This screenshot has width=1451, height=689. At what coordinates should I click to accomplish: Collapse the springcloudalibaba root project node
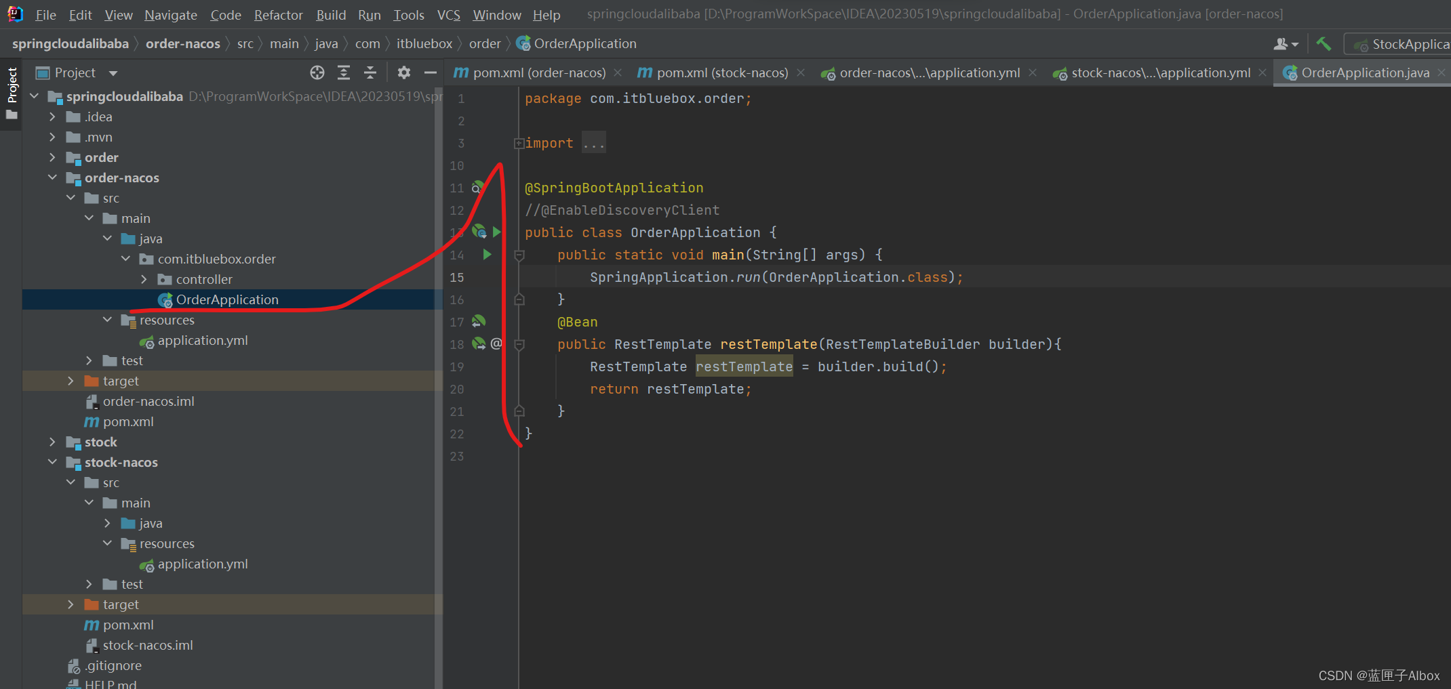click(x=34, y=96)
